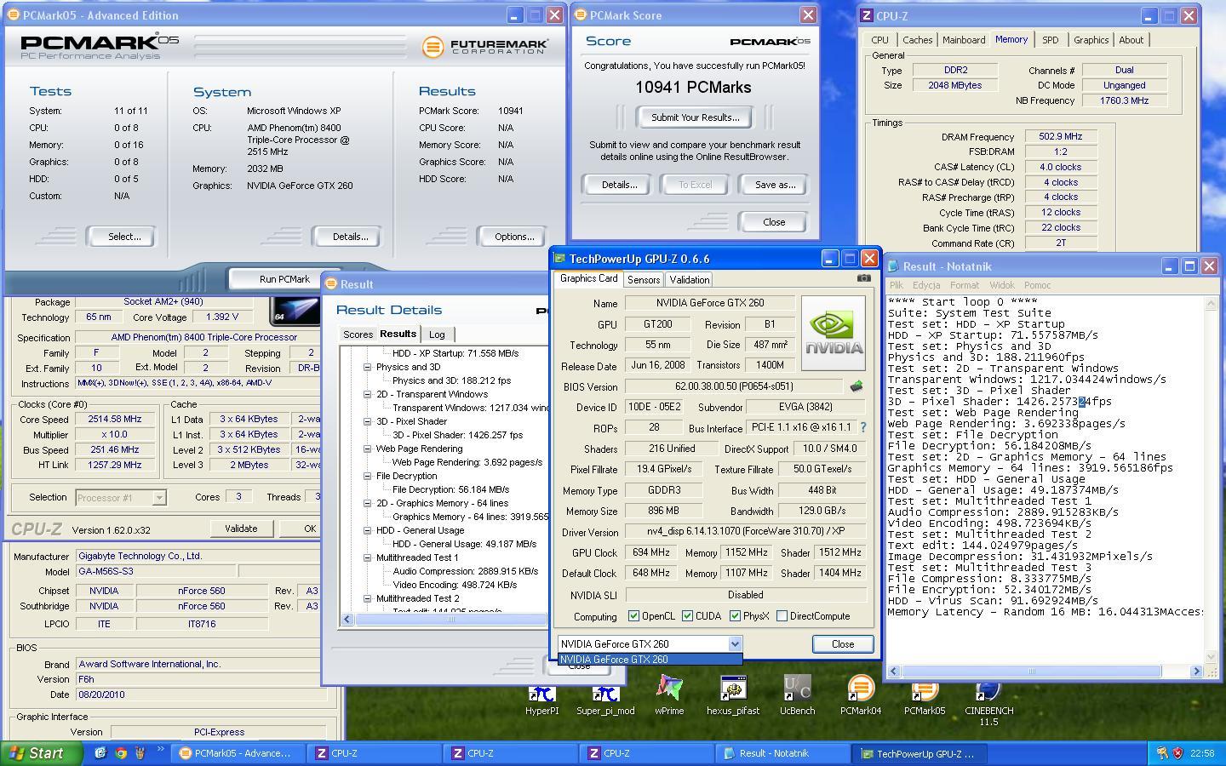The width and height of the screenshot is (1226, 766).
Task: Click the Chrome quick launch icon
Action: [120, 753]
